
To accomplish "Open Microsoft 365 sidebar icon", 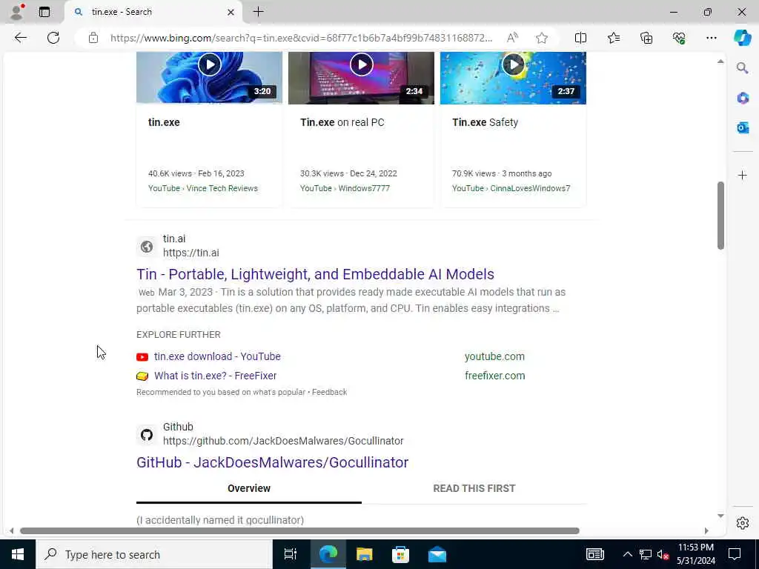I will click(743, 99).
